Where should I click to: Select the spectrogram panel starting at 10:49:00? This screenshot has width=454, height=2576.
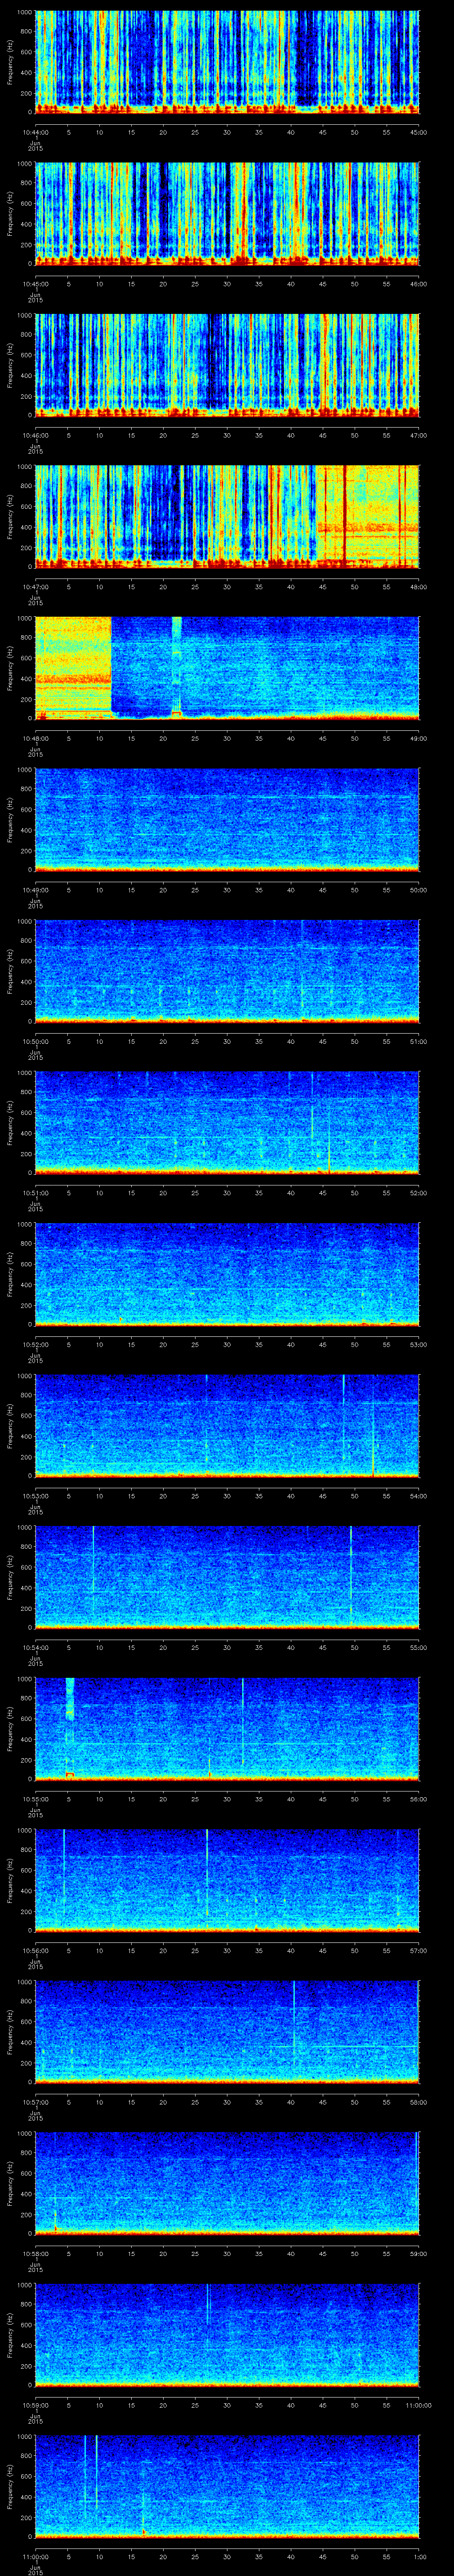pyautogui.click(x=227, y=820)
